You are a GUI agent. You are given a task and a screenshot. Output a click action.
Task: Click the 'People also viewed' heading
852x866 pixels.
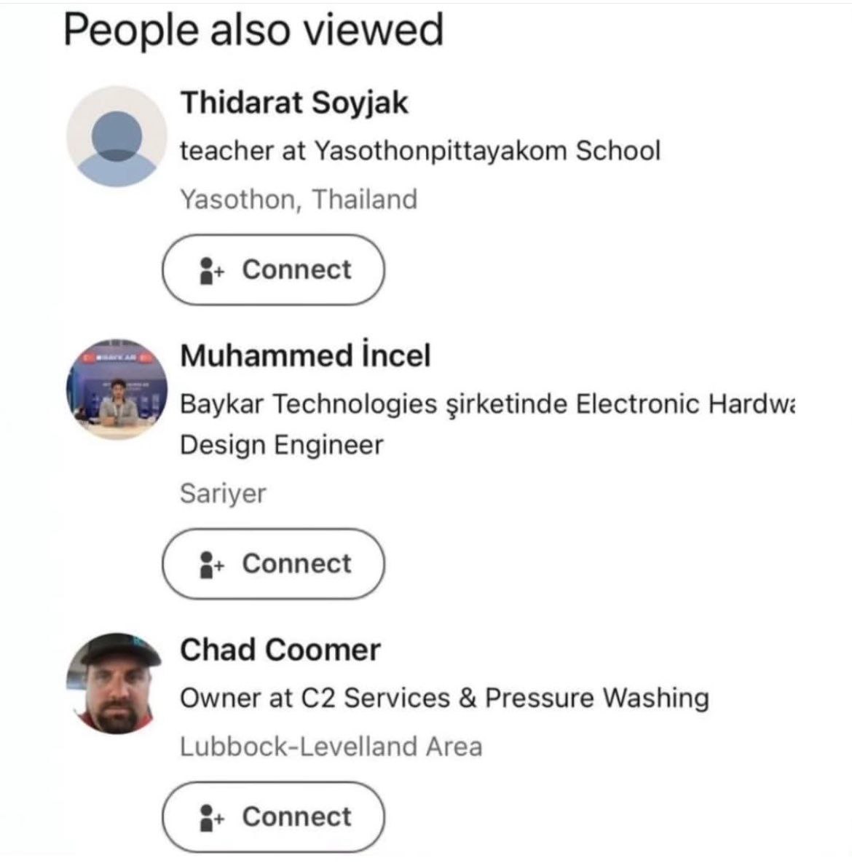click(x=253, y=31)
